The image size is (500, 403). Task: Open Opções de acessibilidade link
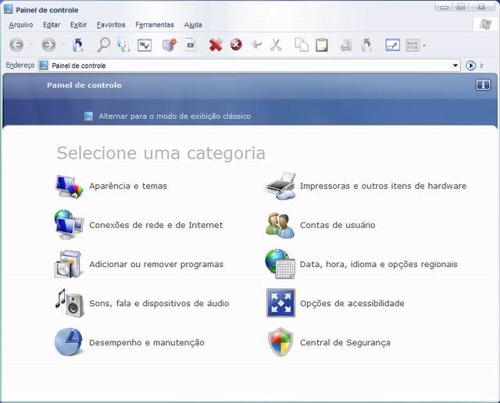click(352, 303)
